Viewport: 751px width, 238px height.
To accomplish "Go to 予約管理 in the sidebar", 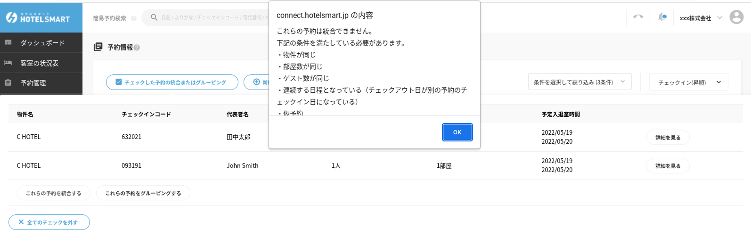I will 33,83.
